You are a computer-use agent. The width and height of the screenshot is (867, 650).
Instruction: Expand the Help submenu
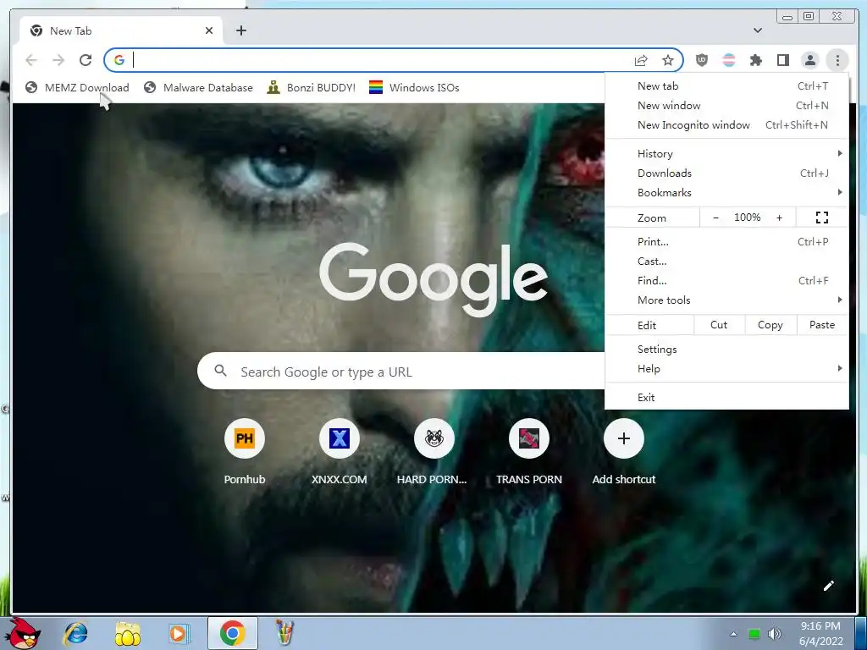point(726,369)
